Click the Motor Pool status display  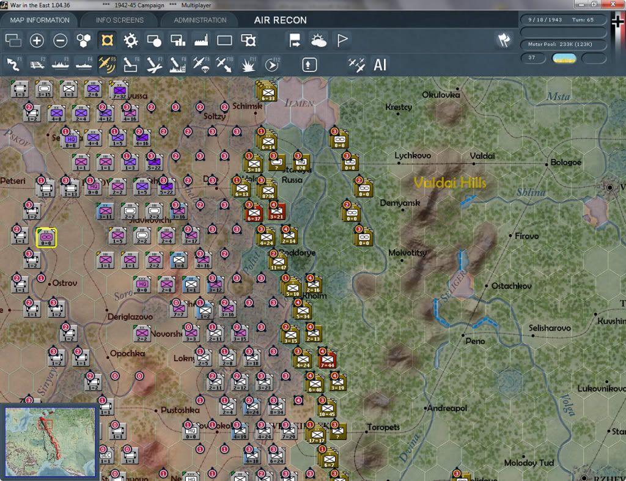coord(563,44)
